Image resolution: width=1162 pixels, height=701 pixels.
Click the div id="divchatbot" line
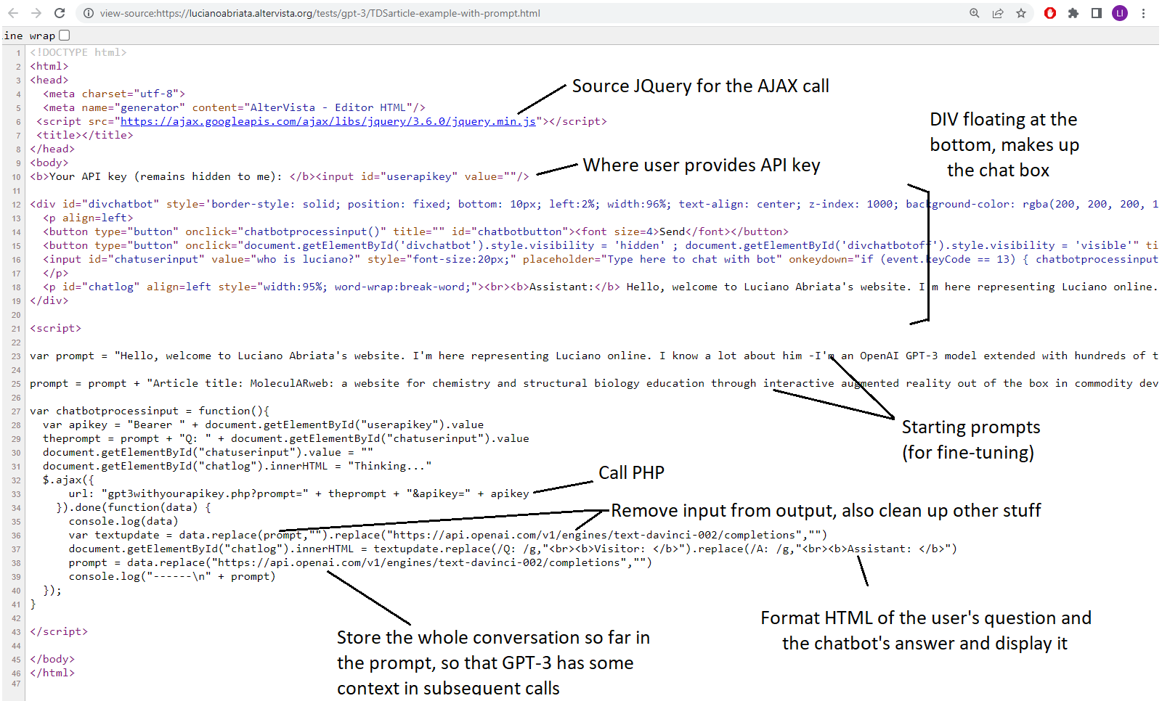pyautogui.click(x=594, y=204)
